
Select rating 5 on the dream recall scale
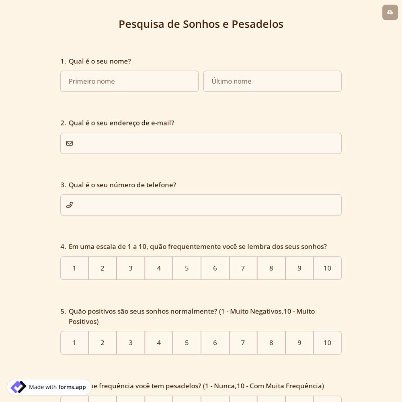coord(187,268)
